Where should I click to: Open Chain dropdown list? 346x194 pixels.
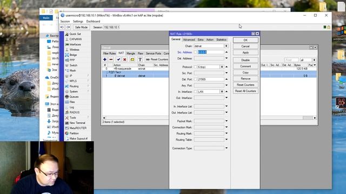coord(226,46)
